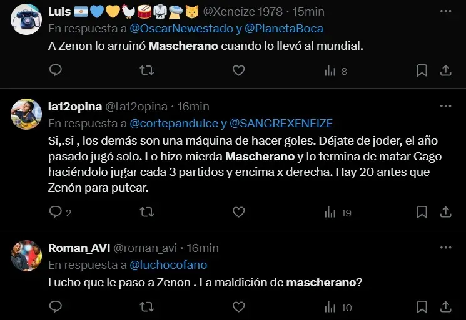
Task: Open the @SANGREXENEIZE mention link
Action: tap(281, 124)
